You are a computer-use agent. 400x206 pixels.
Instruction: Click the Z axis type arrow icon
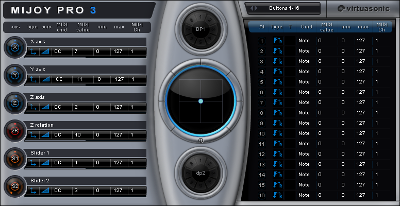(33, 107)
